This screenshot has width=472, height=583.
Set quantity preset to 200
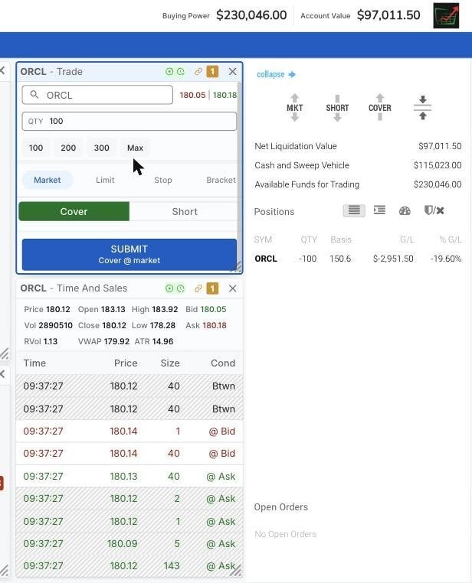68,148
